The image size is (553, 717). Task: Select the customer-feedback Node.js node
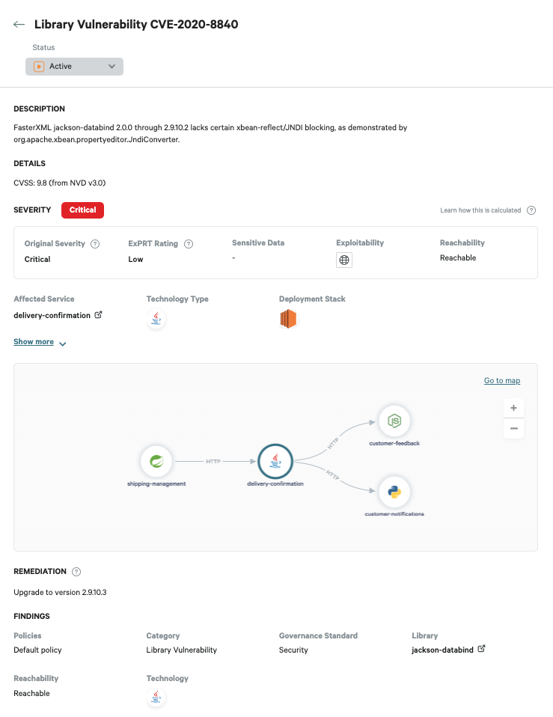coord(394,421)
